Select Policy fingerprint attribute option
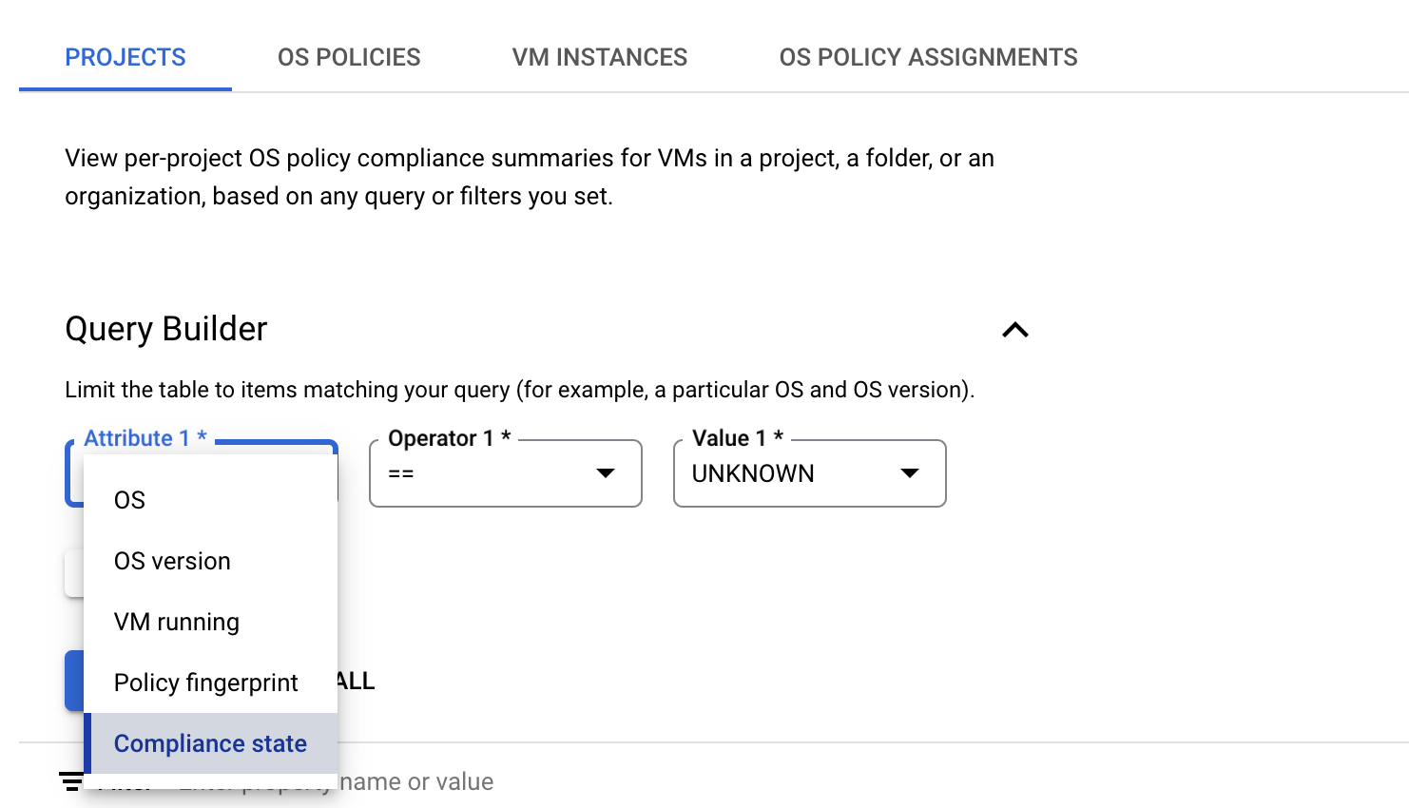Screen dimensions: 1409x808 point(205,682)
